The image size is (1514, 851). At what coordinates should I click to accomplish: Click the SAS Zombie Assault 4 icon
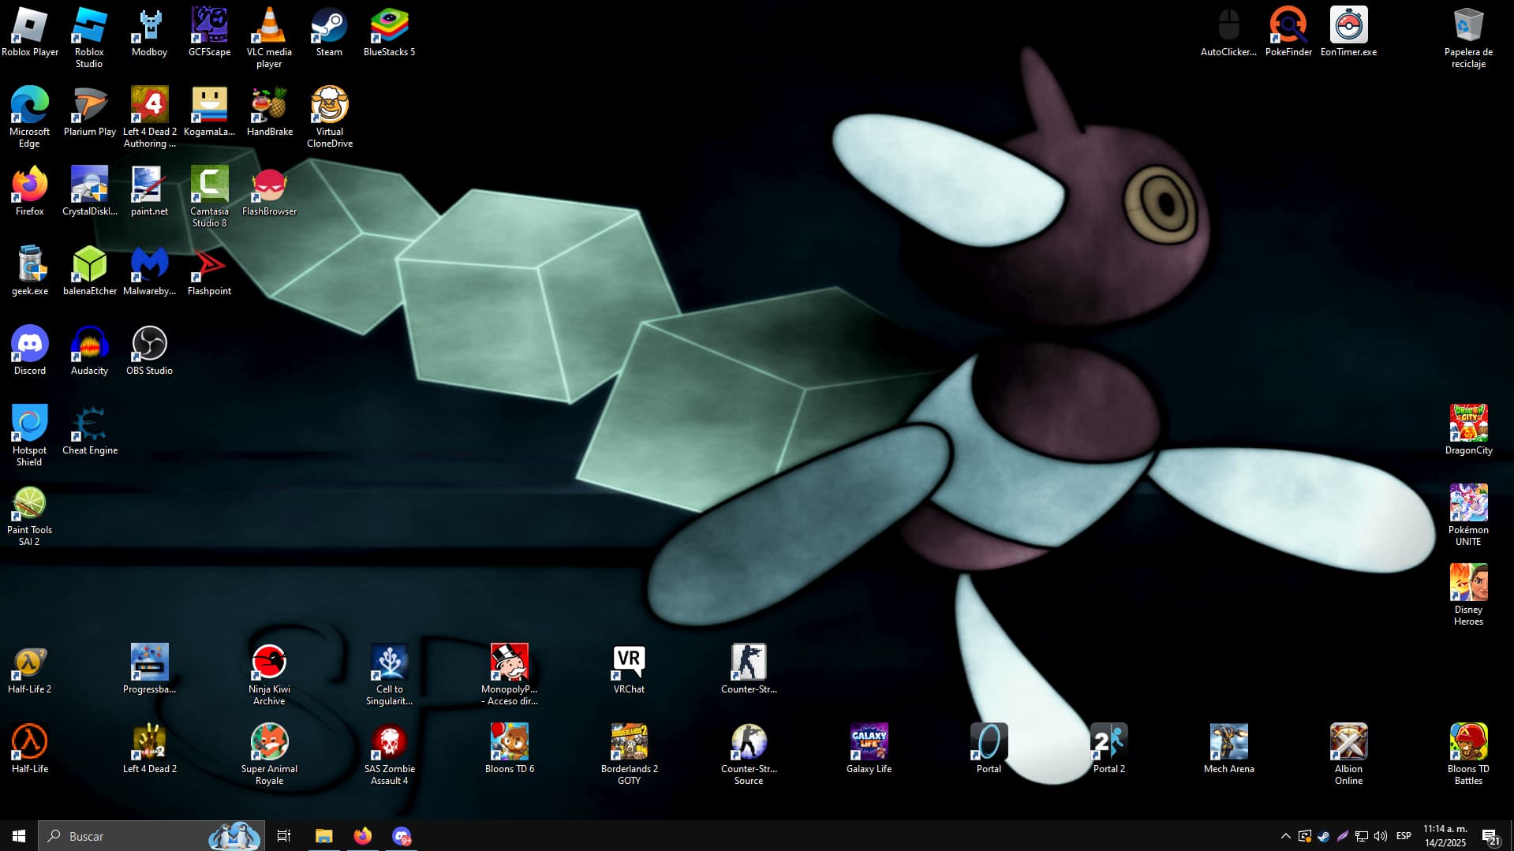389,754
